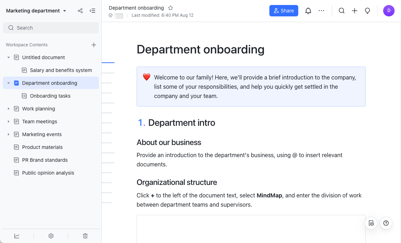Click the plus icon in top toolbar
The width and height of the screenshot is (401, 243).
[x=355, y=11]
